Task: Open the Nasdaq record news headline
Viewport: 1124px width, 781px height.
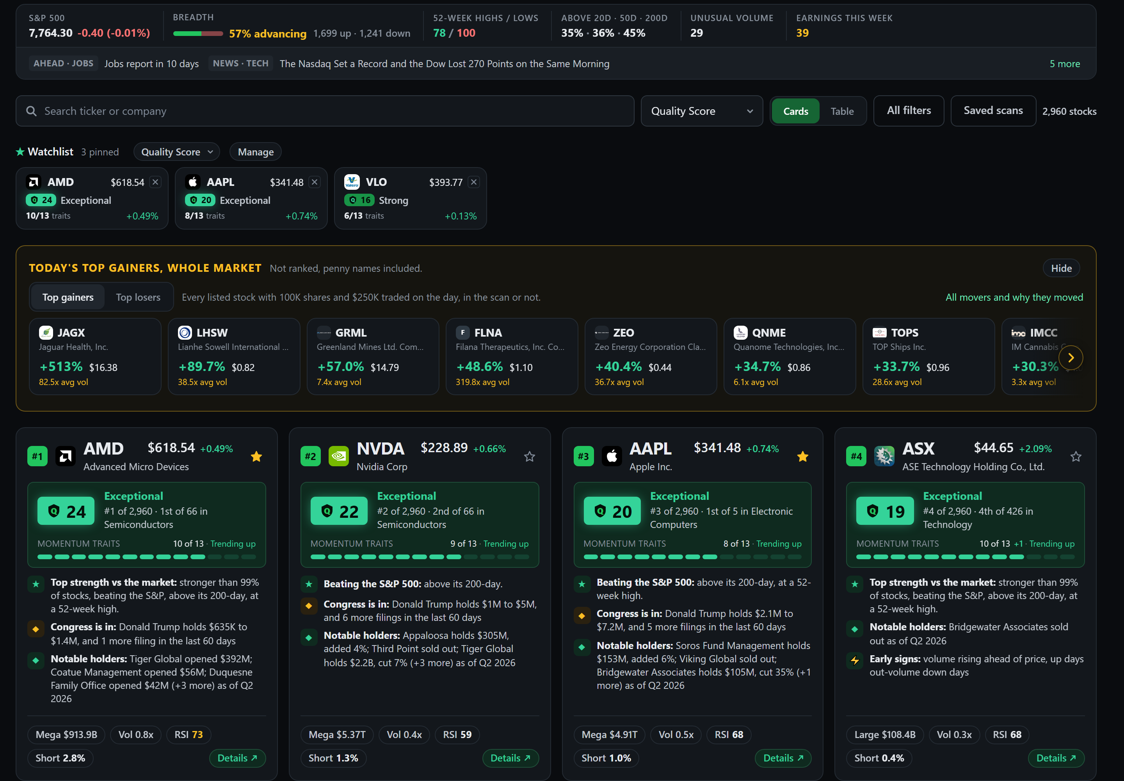Action: (x=444, y=64)
